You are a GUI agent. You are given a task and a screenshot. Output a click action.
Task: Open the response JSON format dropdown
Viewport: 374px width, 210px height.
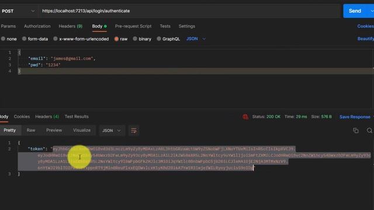pyautogui.click(x=112, y=131)
